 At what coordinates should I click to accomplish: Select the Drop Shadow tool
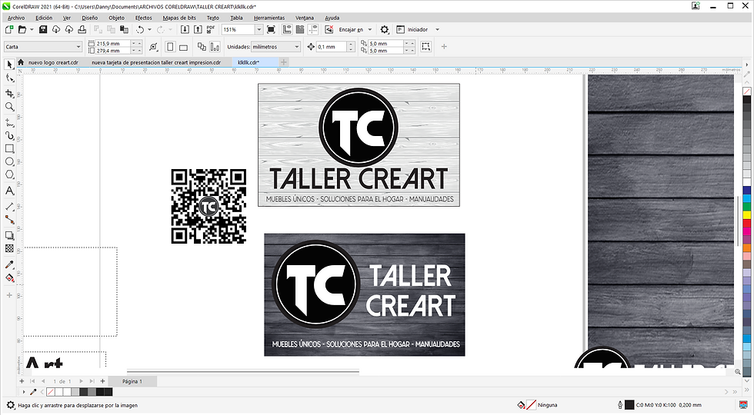[9, 235]
